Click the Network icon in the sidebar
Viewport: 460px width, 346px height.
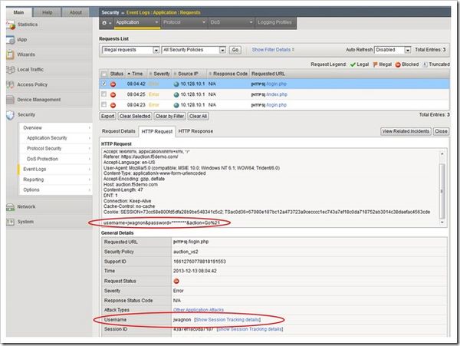pos(9,206)
